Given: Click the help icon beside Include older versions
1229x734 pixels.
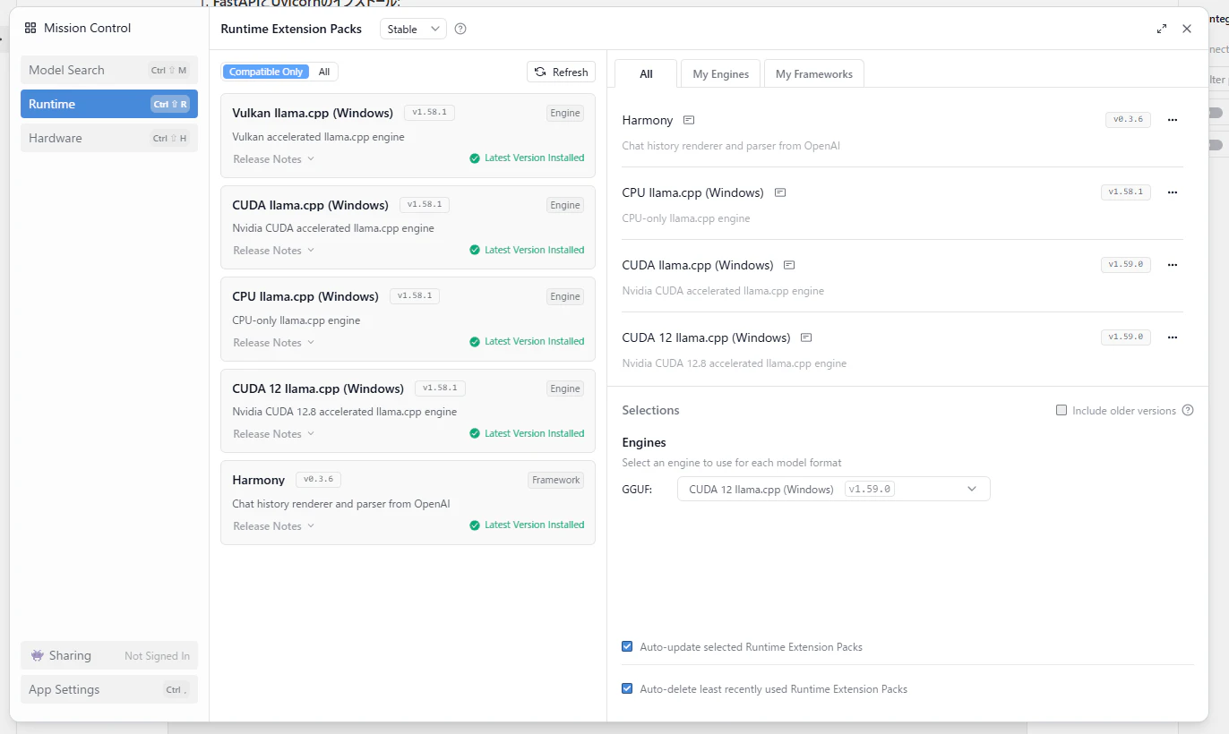Looking at the screenshot, I should click(x=1188, y=410).
